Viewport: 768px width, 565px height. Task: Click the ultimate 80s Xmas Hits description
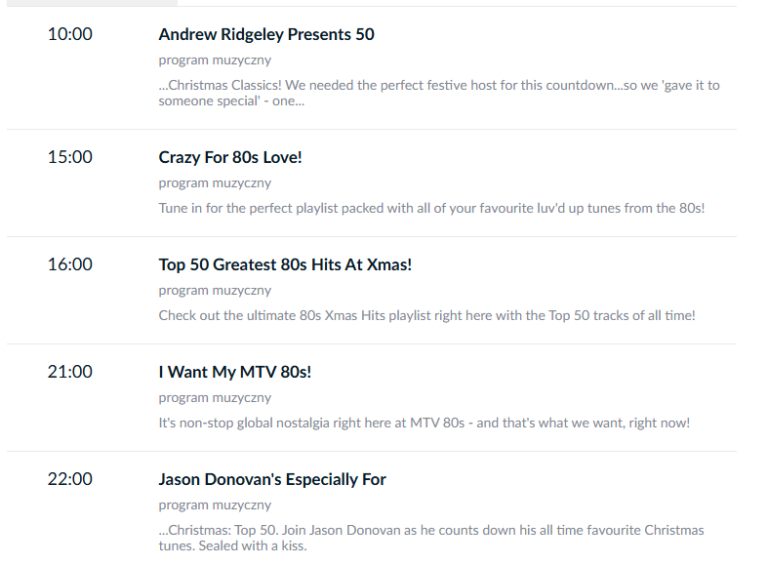[426, 315]
